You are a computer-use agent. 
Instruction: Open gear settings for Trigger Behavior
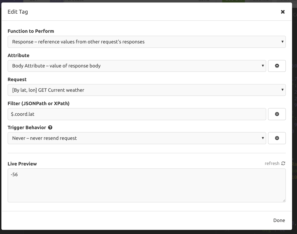click(277, 138)
